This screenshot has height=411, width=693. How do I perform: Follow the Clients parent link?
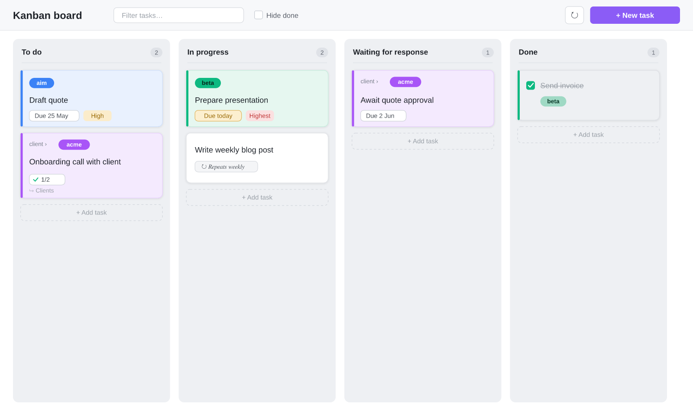[x=42, y=190]
